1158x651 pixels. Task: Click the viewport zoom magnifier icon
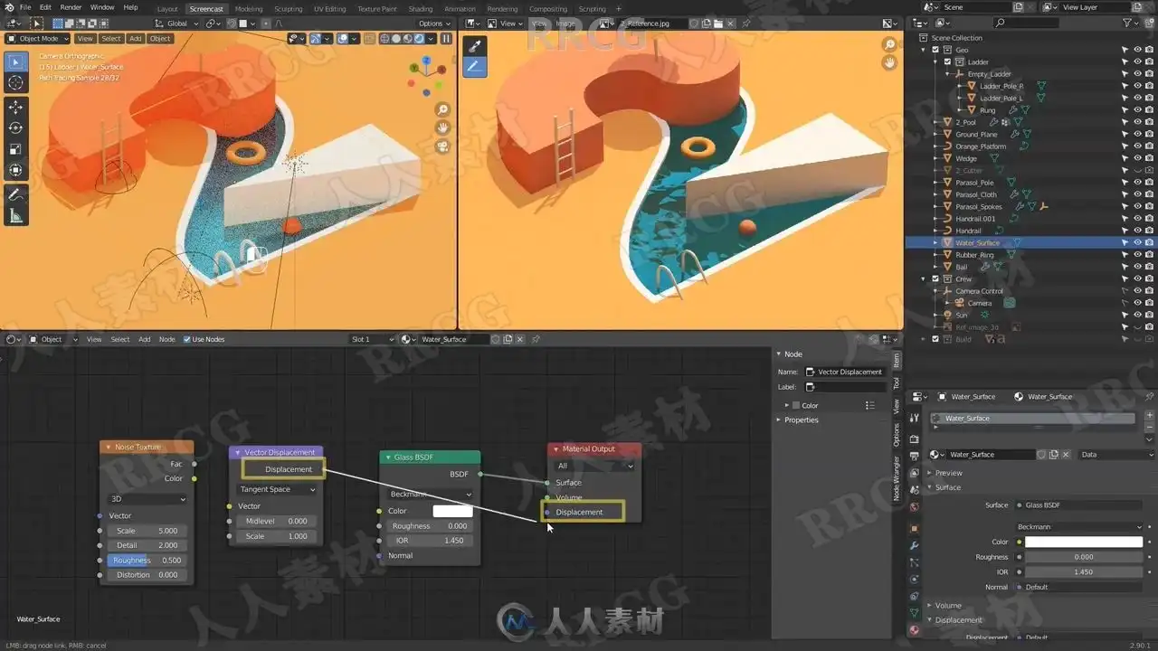[443, 109]
